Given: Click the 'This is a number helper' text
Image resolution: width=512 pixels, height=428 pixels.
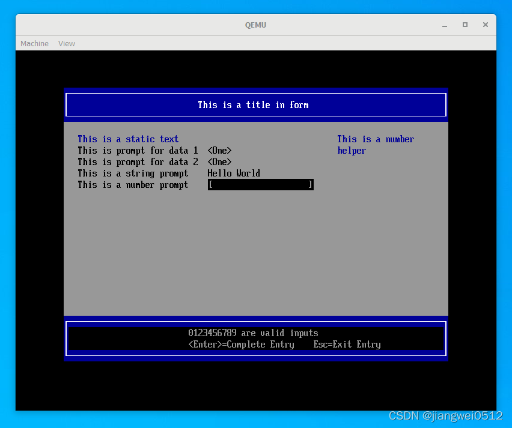Looking at the screenshot, I should click(375, 145).
